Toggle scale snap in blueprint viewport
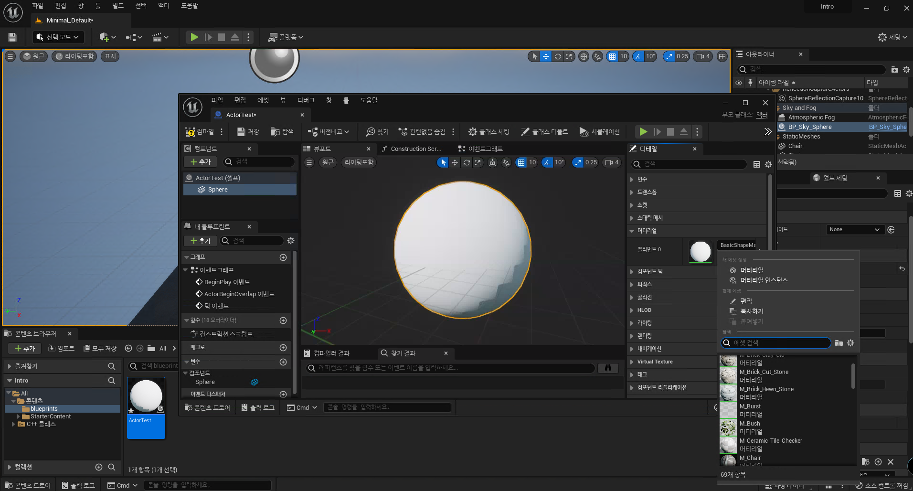The height and width of the screenshot is (491, 913). tap(578, 162)
